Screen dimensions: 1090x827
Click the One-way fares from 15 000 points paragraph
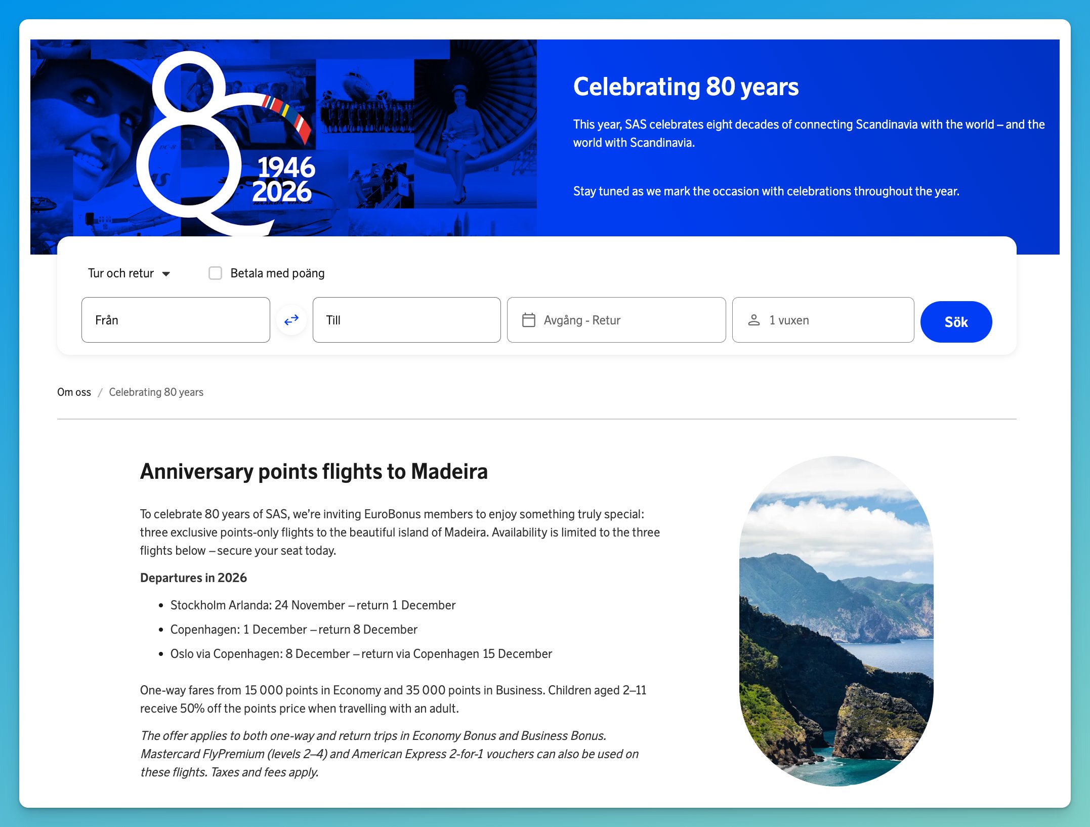[393, 699]
